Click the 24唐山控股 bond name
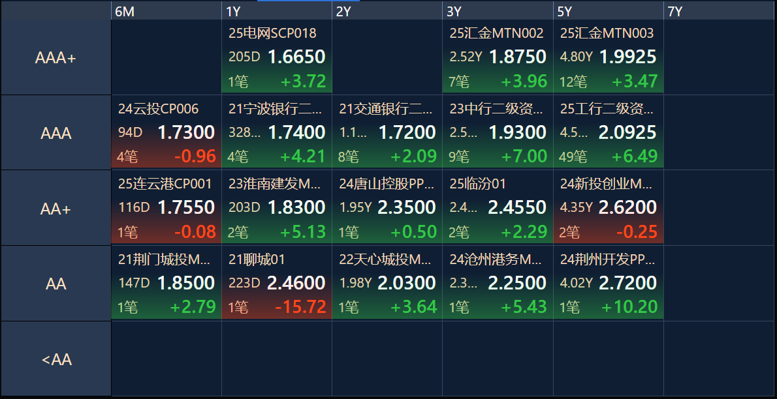The width and height of the screenshot is (777, 399). click(387, 184)
